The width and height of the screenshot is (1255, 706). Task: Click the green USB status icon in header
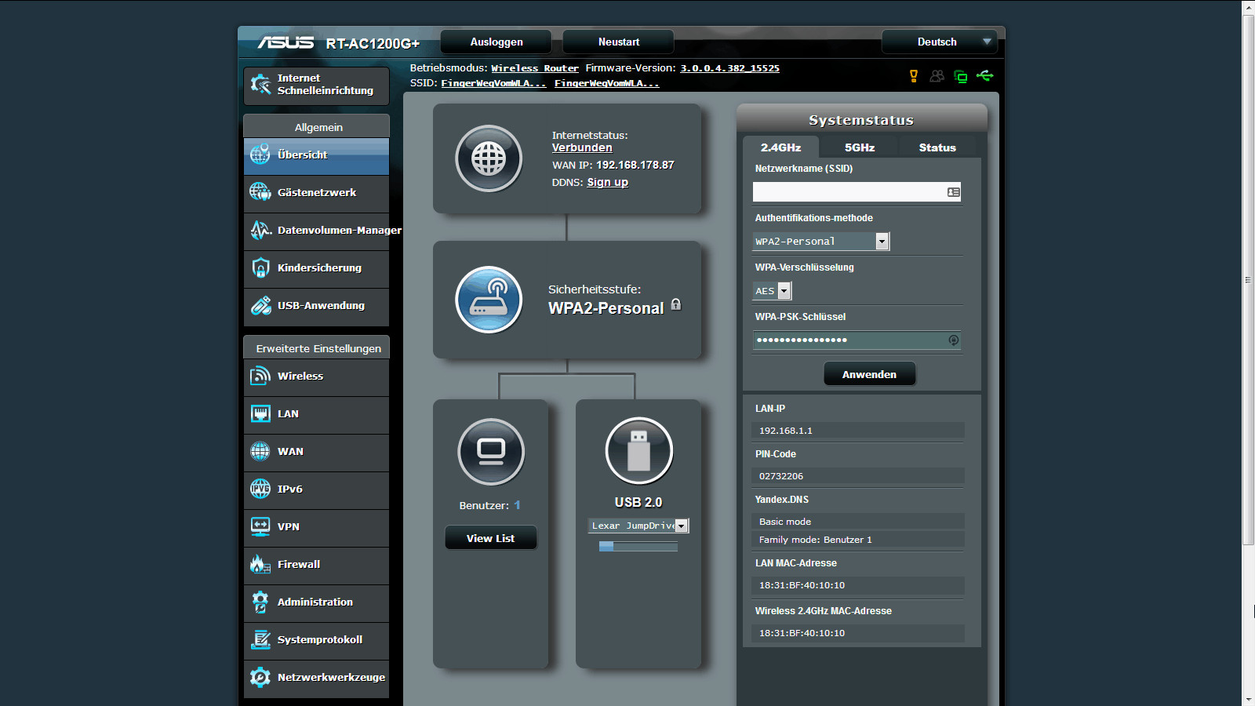(985, 76)
